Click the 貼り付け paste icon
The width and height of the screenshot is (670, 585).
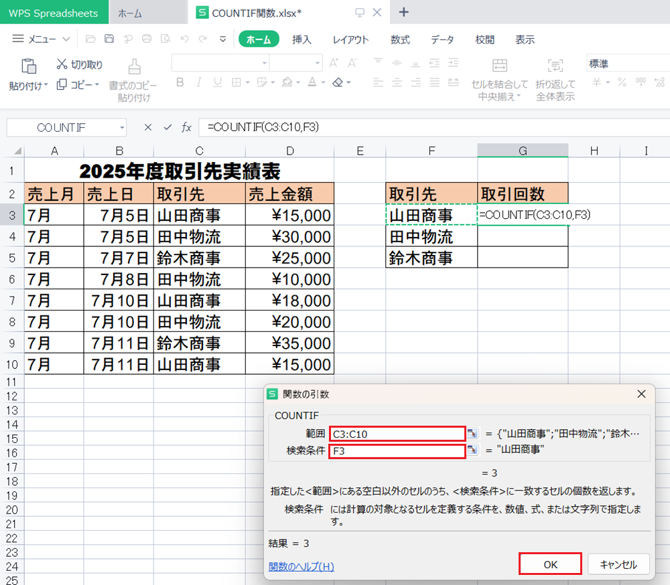coord(29,67)
